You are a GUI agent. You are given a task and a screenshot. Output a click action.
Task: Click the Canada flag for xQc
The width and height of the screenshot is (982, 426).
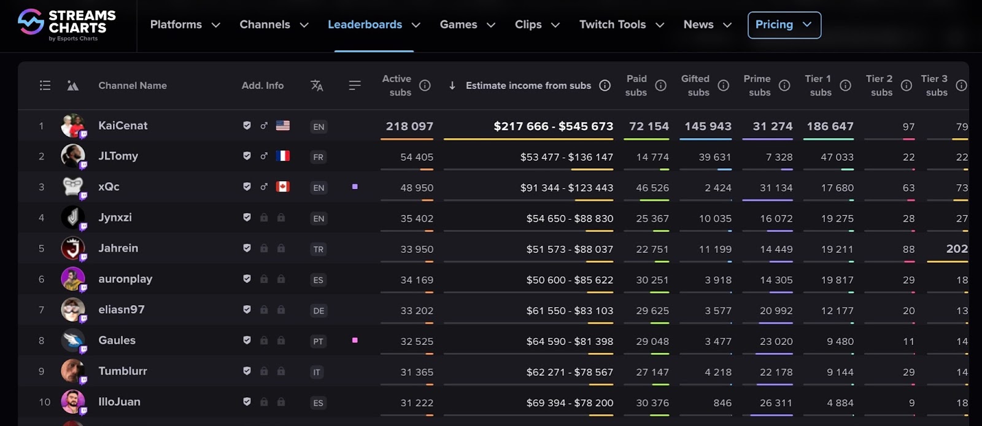click(282, 187)
